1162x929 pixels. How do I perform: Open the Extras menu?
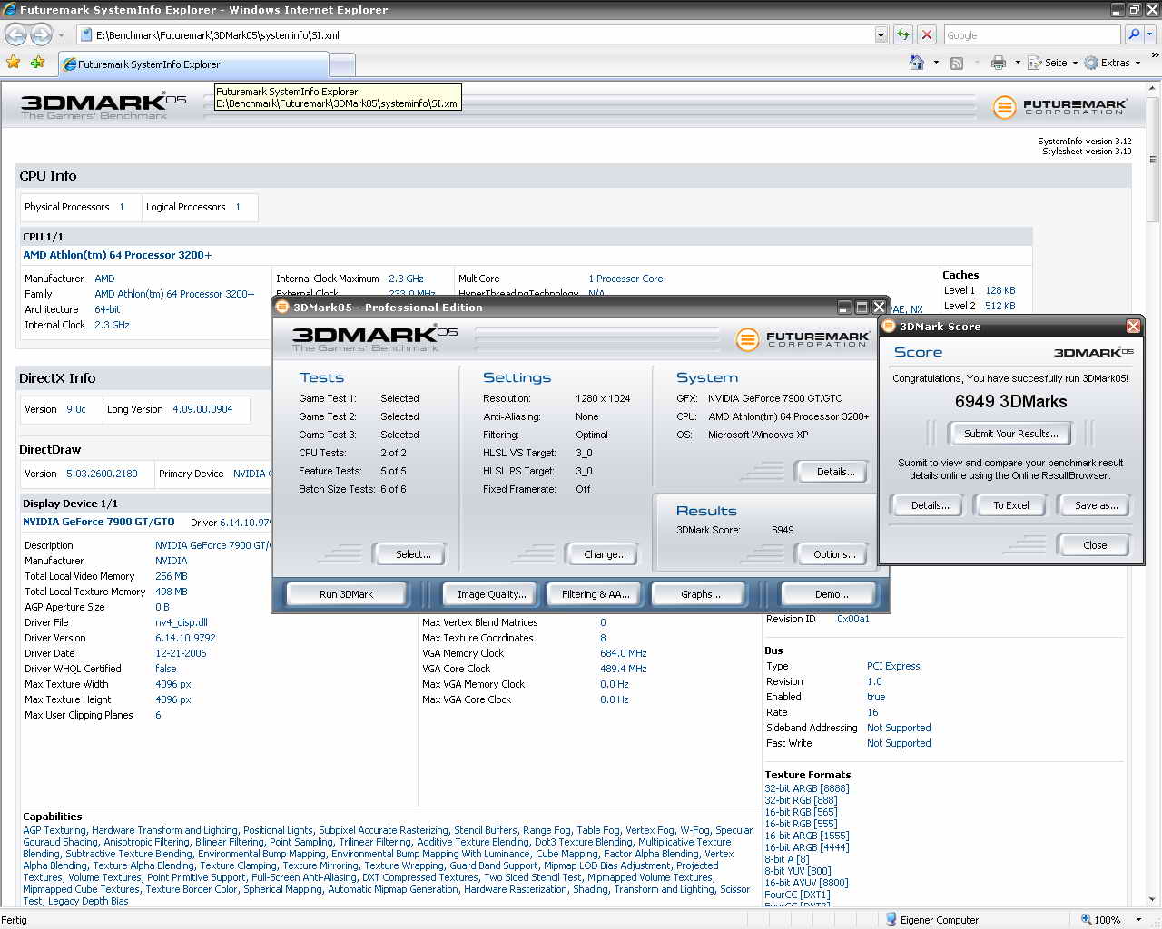coord(1112,63)
